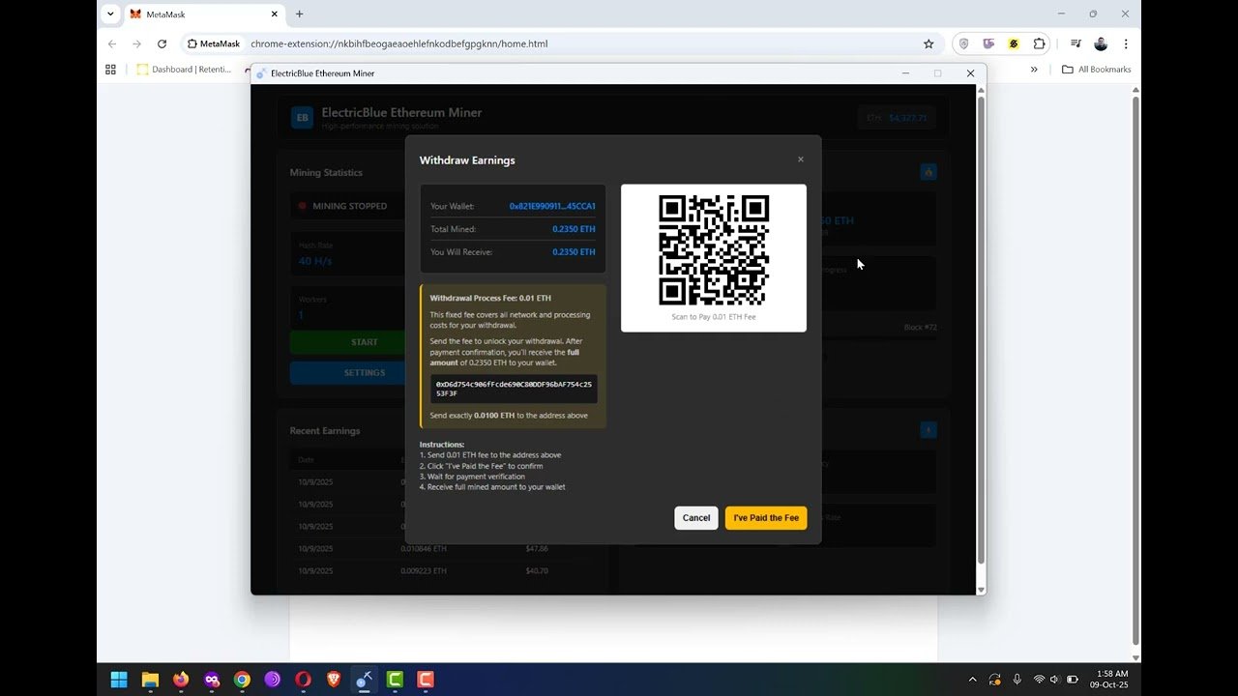The image size is (1238, 696).
Task: Open the new tab plus button
Action: (300, 14)
